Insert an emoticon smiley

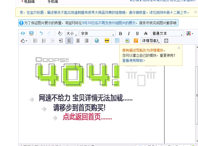point(107,41)
